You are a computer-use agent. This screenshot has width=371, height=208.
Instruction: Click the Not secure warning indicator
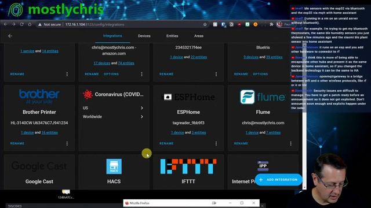49,24
